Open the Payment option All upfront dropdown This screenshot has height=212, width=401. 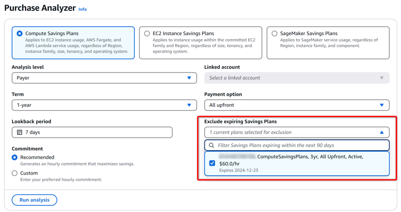pos(297,105)
